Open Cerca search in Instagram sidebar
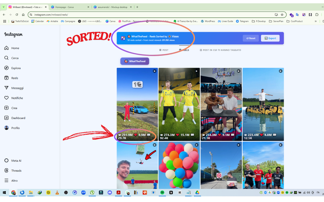Viewport: 324px width, 202px height. (11, 58)
